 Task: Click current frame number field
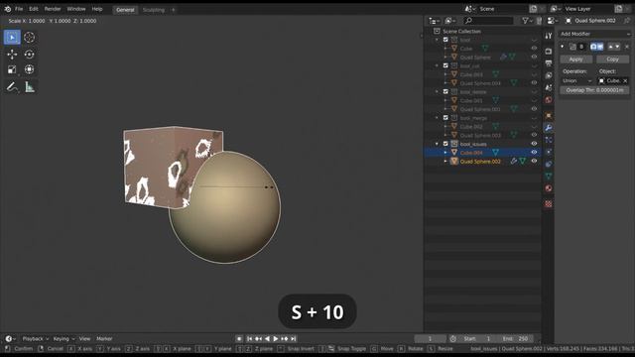(430, 339)
